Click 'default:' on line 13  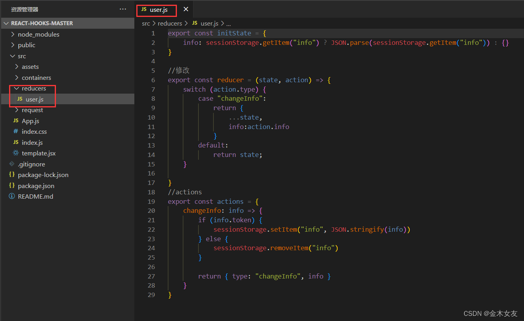pos(214,145)
